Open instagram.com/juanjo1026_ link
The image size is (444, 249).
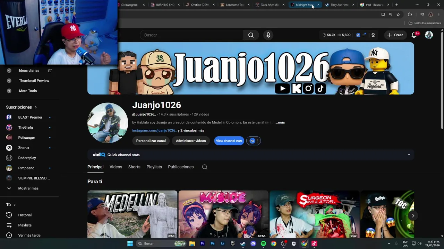click(154, 130)
